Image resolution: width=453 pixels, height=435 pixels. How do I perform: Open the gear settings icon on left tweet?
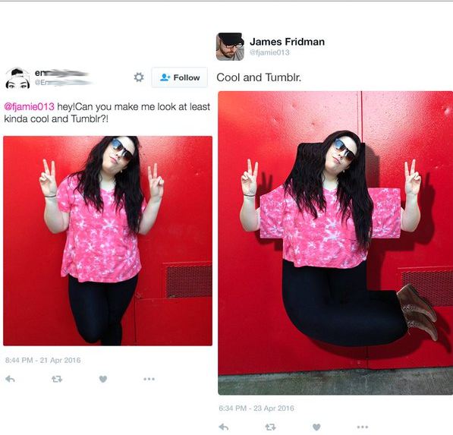[139, 77]
